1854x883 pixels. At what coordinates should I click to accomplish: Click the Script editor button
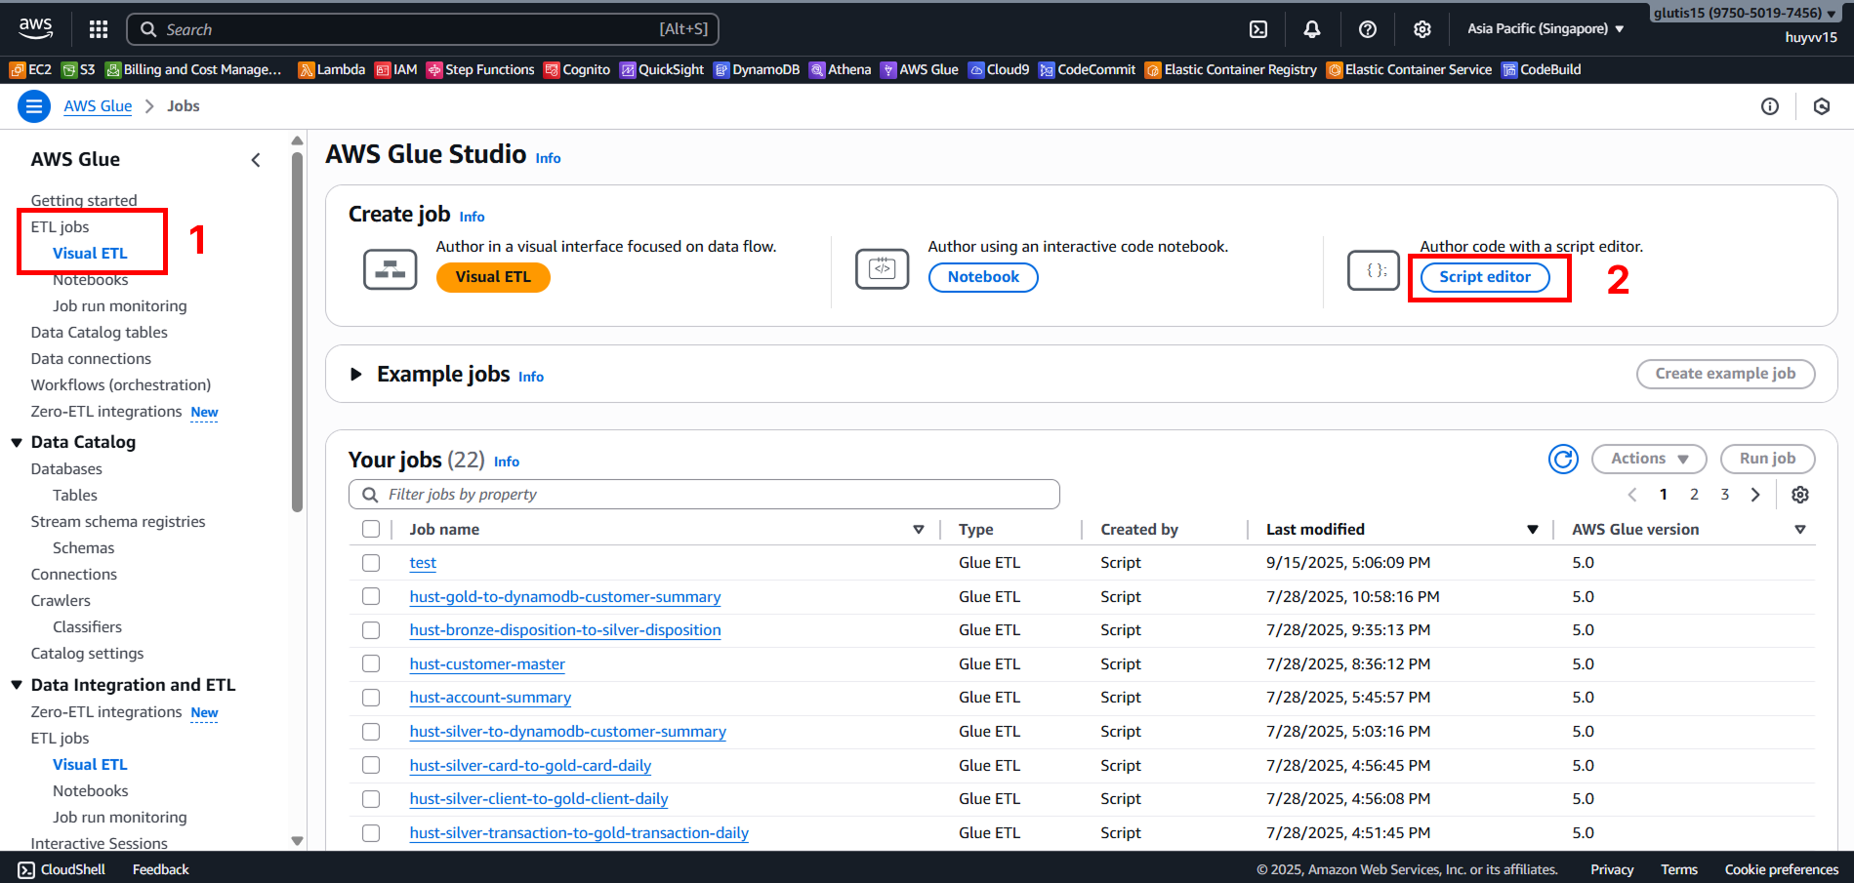[x=1484, y=277]
